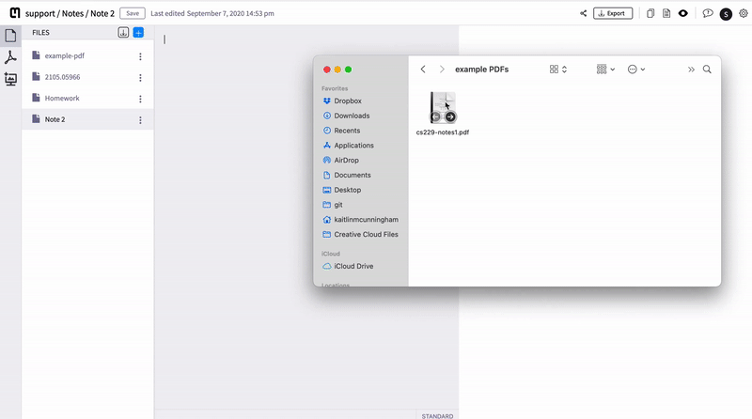Select the Note 2 file
This screenshot has width=752, height=419.
87,119
